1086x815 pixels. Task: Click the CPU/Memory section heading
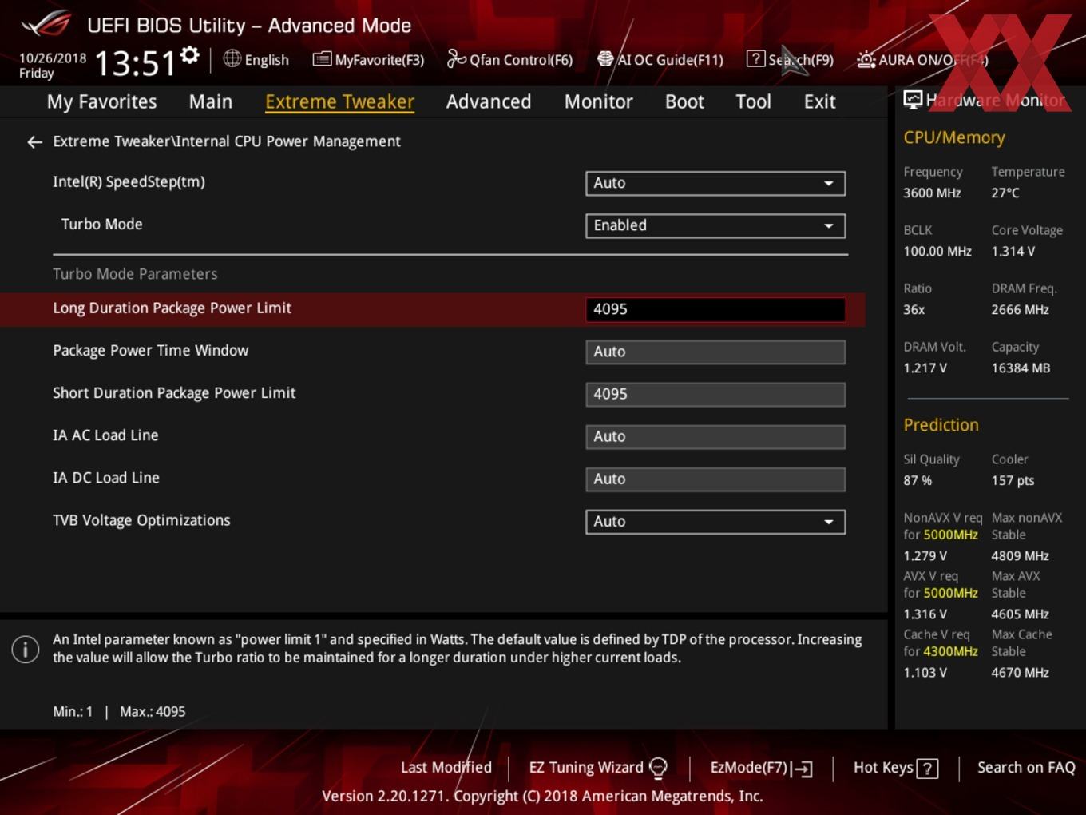(x=954, y=137)
